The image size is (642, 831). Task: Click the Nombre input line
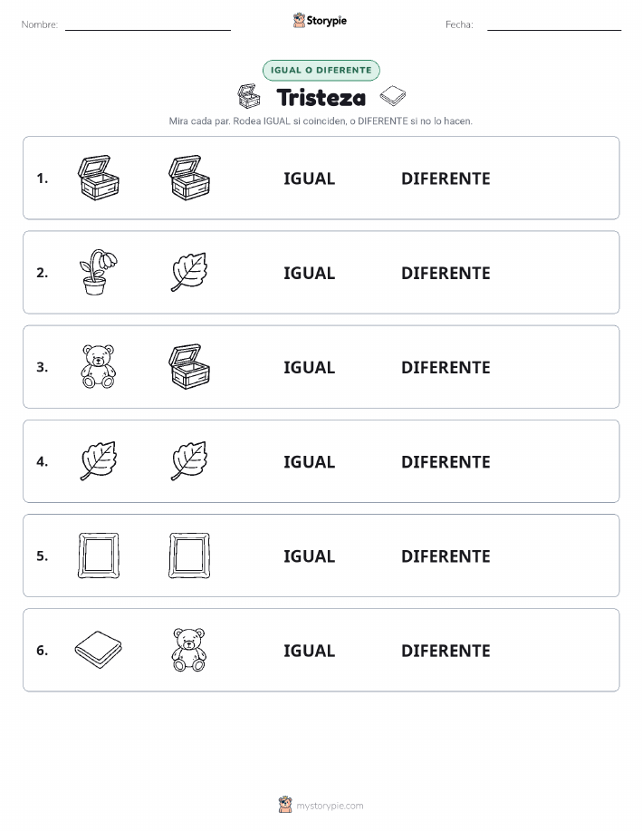[148, 24]
